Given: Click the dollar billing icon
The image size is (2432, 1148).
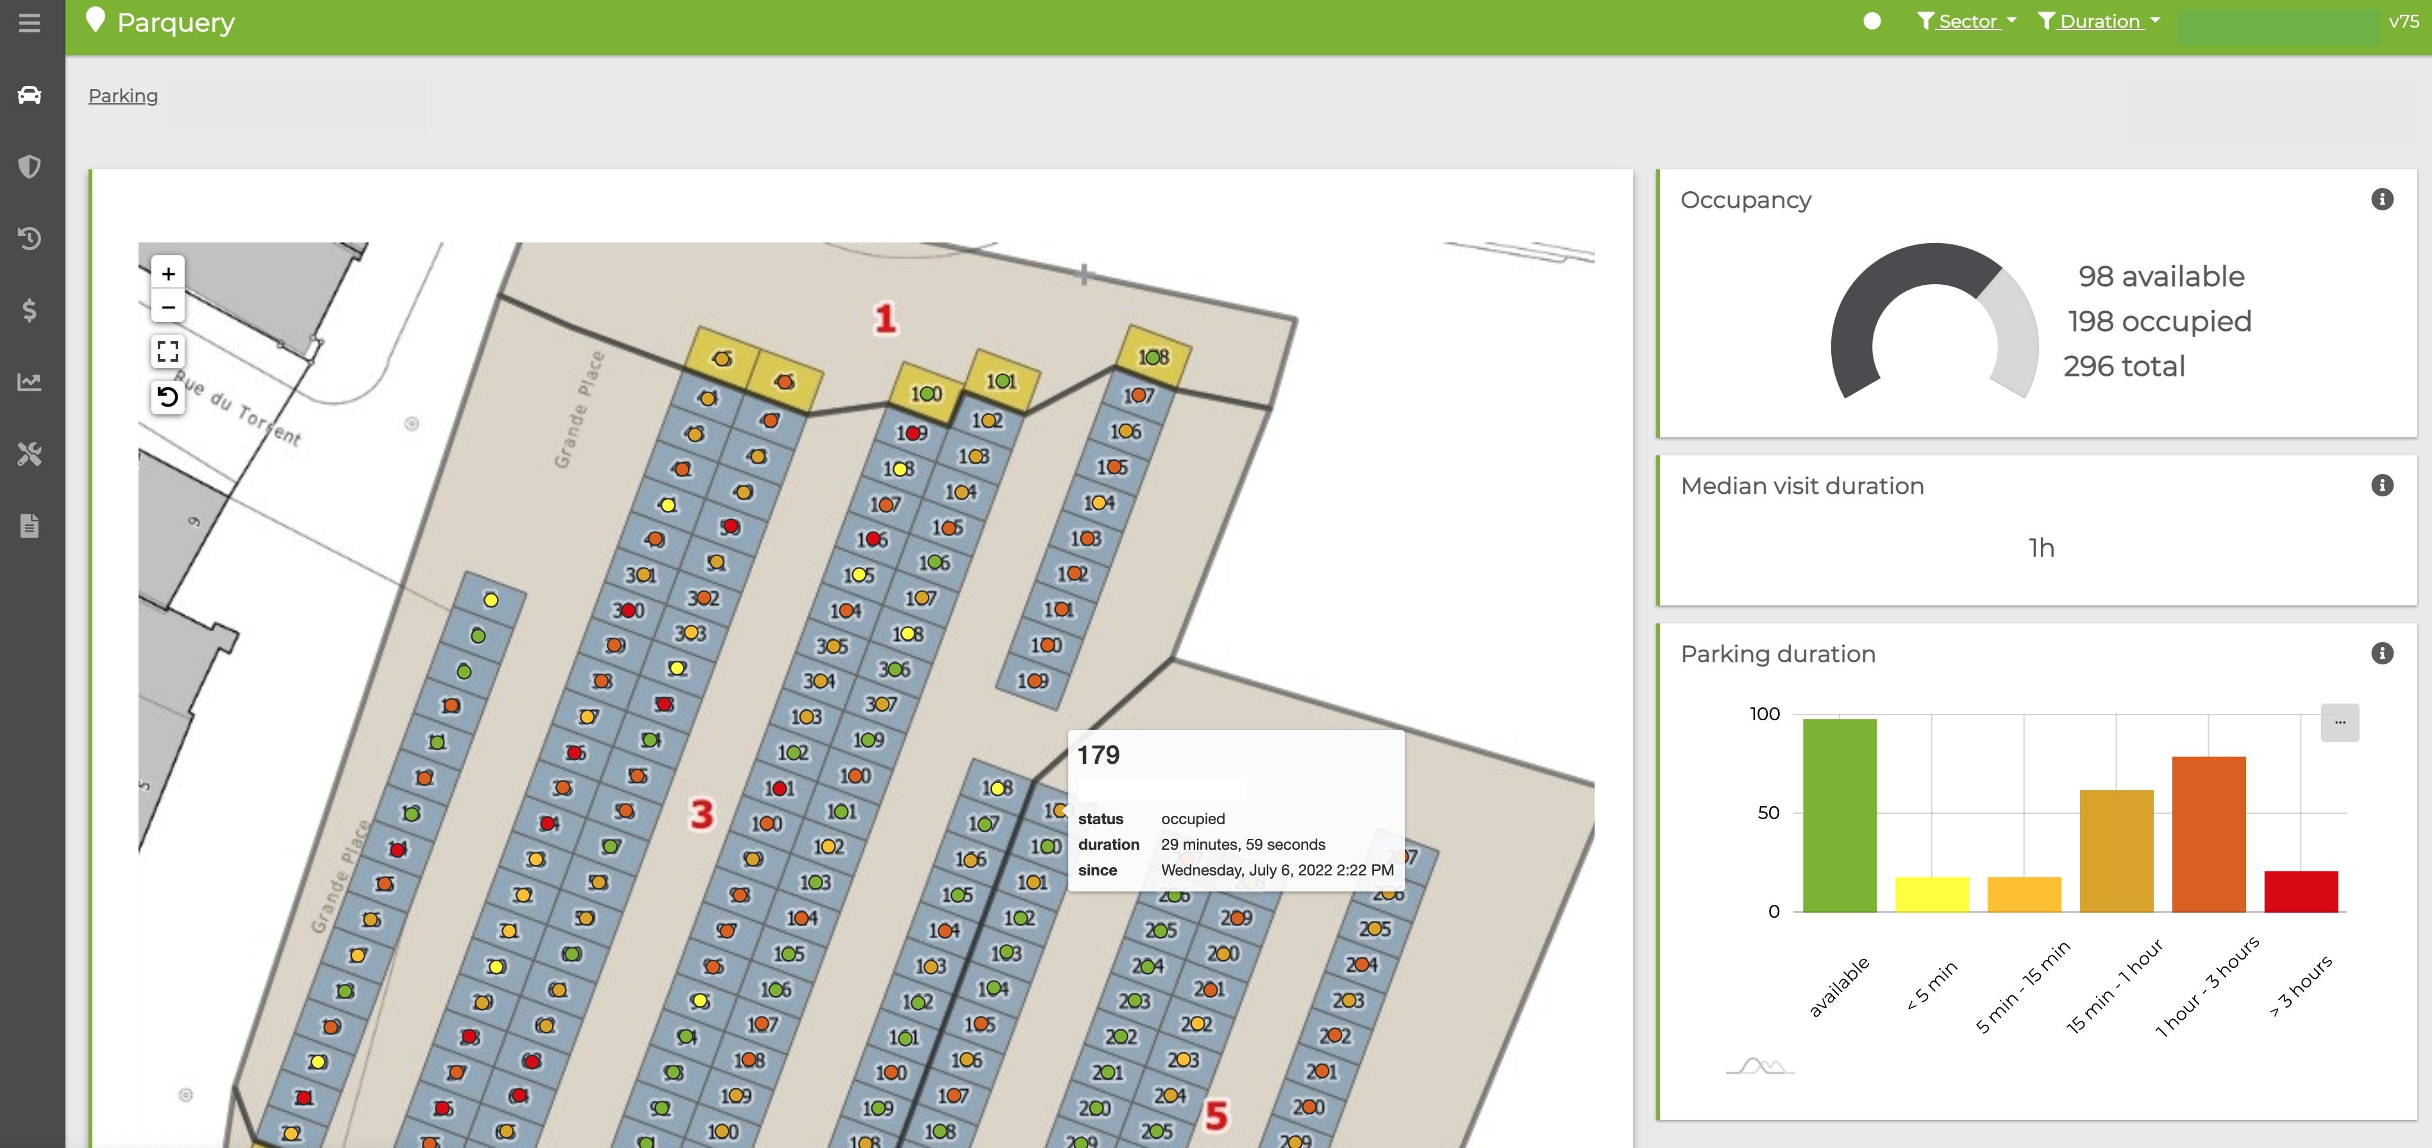Looking at the screenshot, I should (x=29, y=310).
